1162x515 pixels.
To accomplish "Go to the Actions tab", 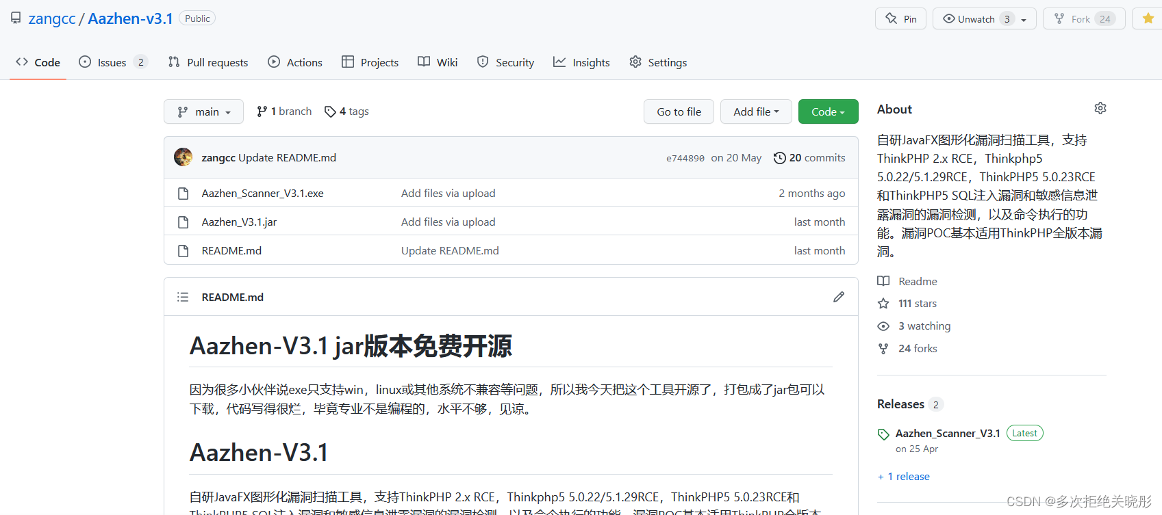I will tap(295, 62).
